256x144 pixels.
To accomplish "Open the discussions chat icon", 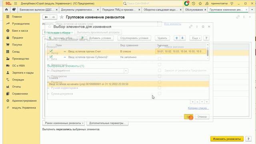I will coord(14,10).
